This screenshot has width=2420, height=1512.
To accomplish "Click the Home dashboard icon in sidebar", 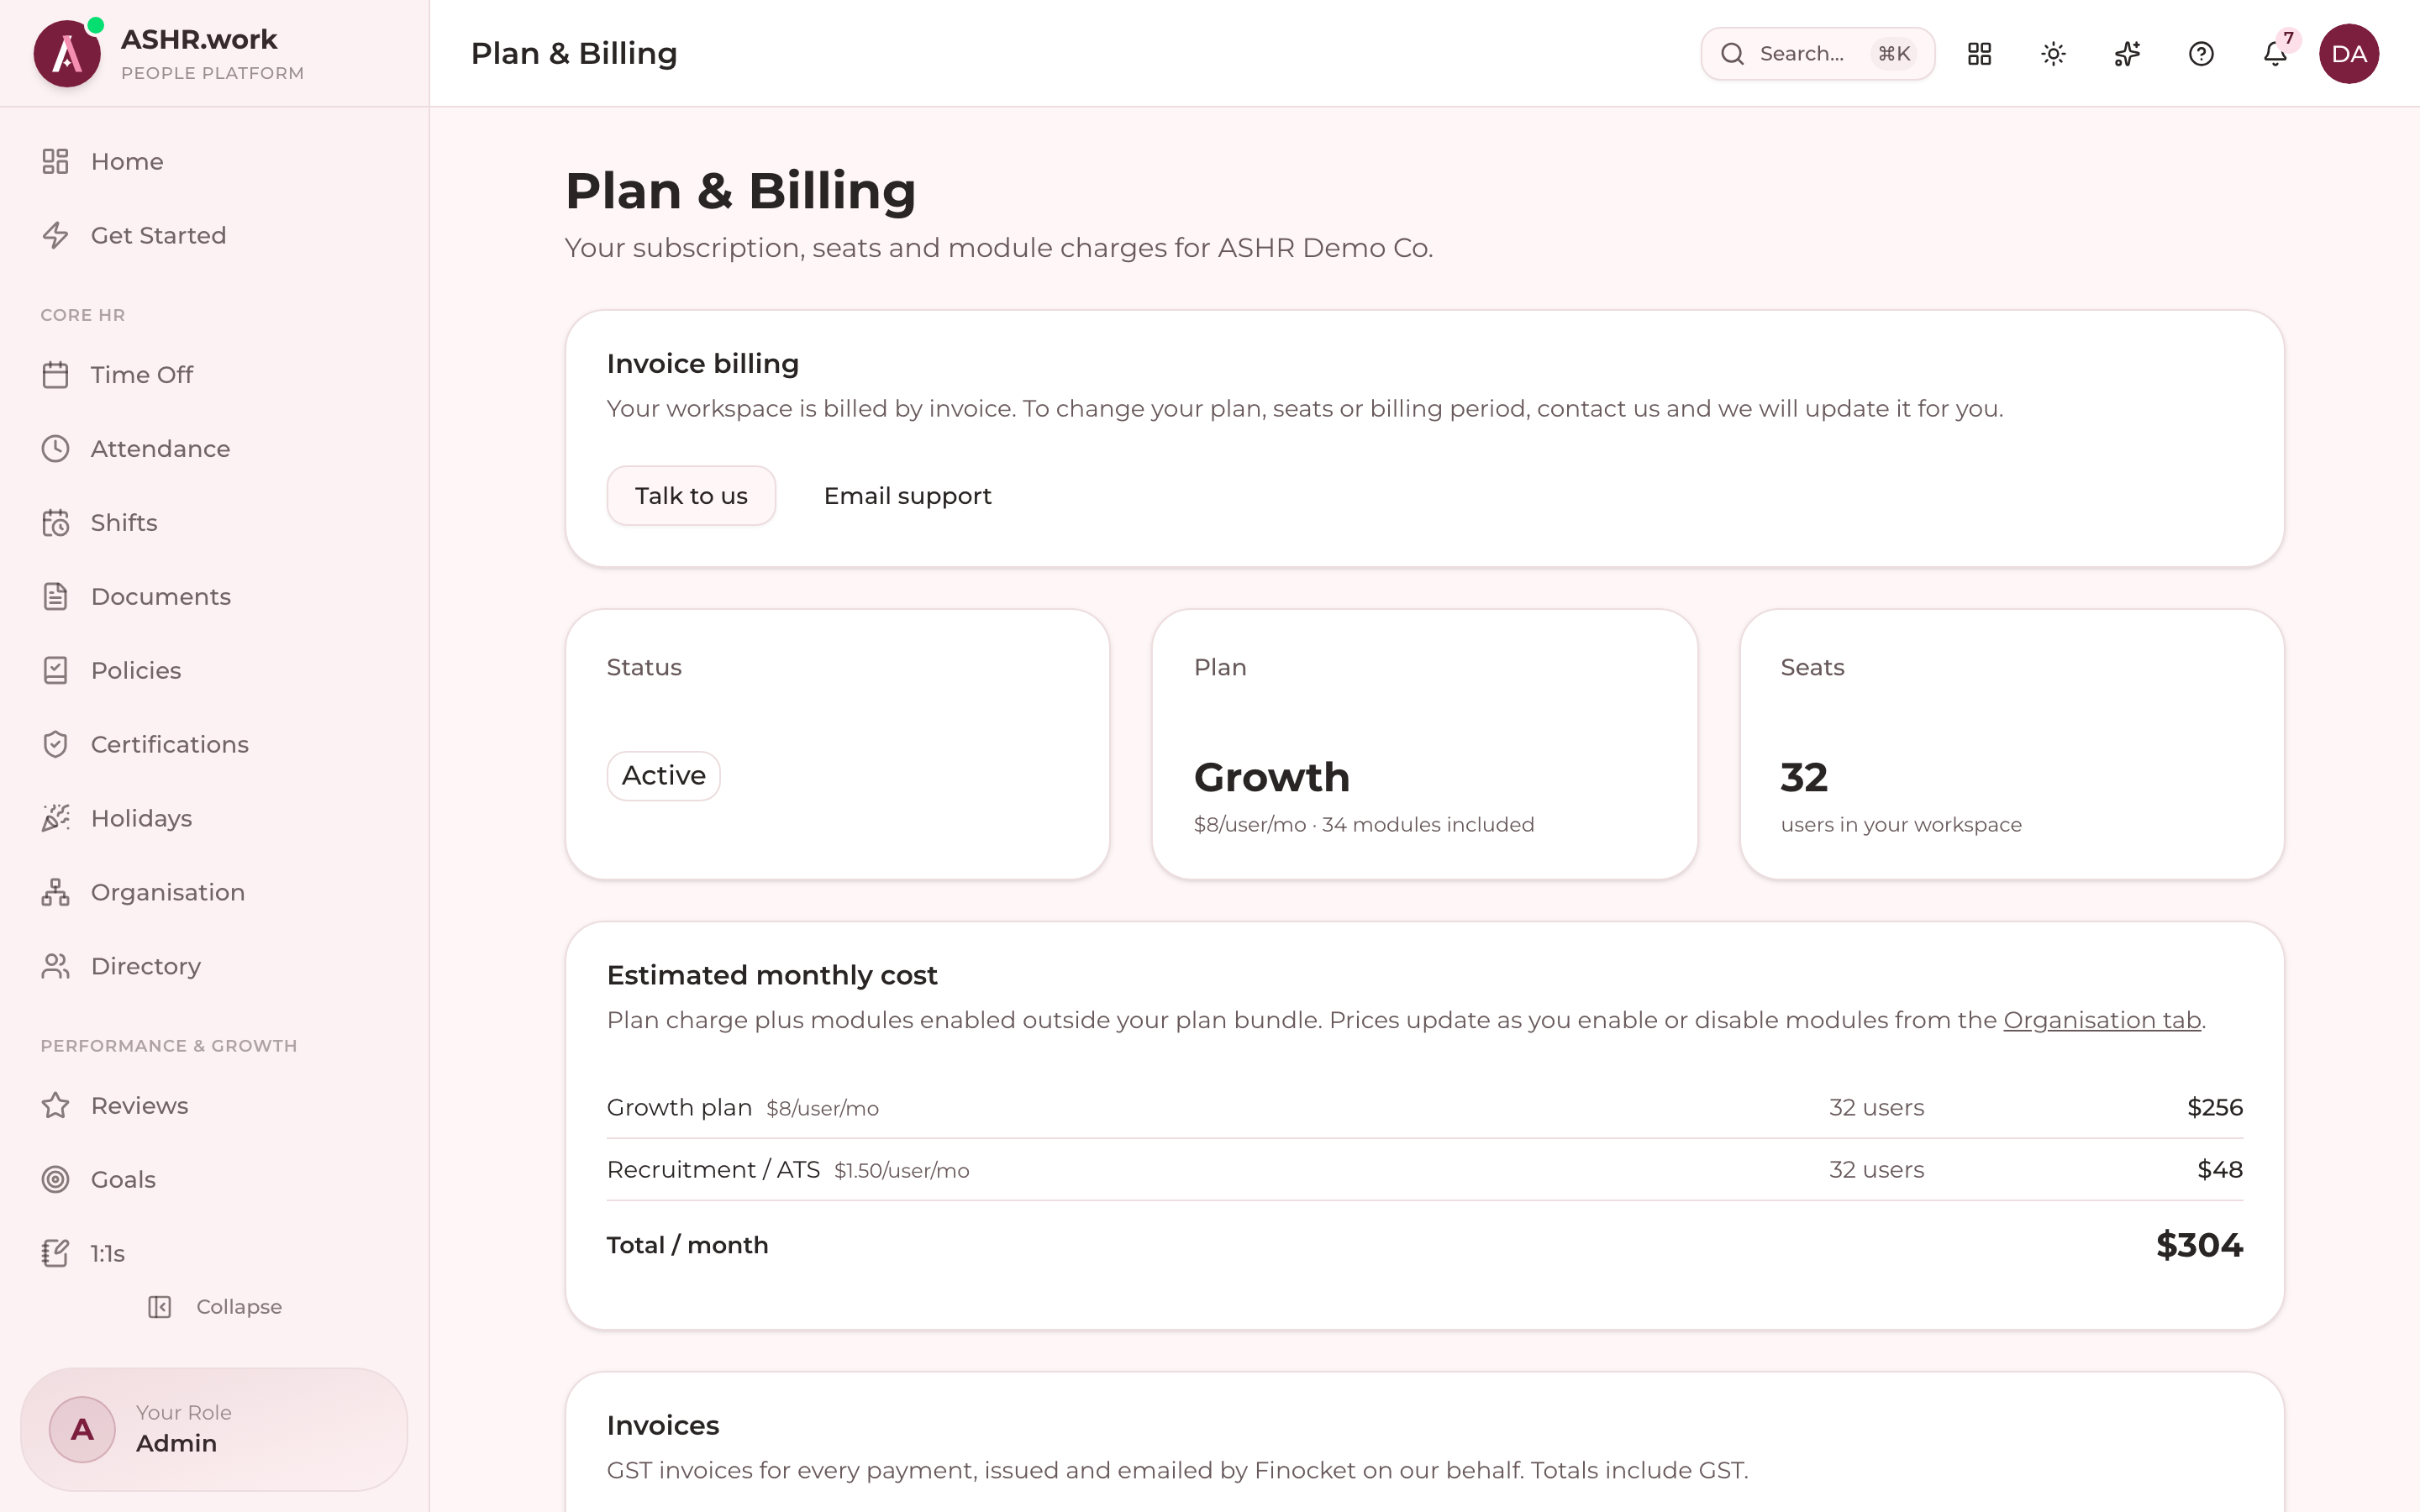I will point(56,161).
